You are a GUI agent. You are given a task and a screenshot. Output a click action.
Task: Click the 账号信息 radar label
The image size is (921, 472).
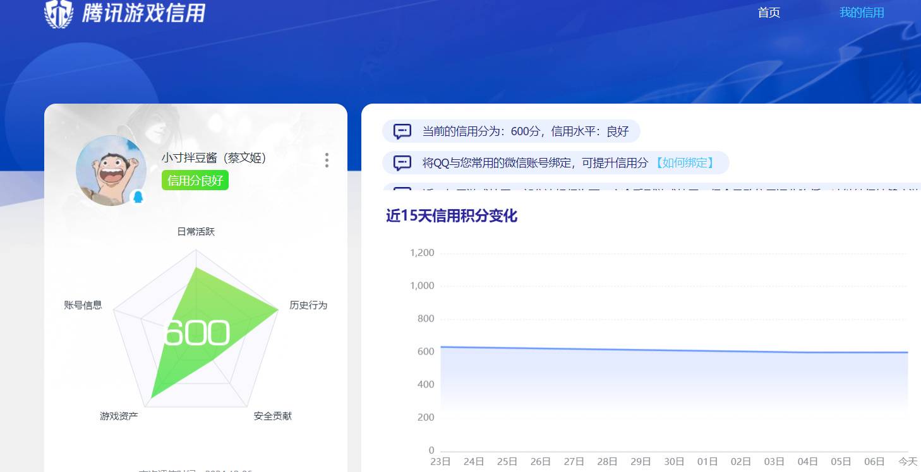point(83,305)
